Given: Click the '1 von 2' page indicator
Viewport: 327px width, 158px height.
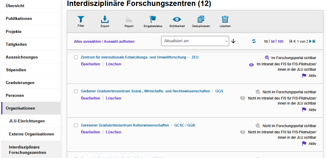Looking at the screenshot, I should [303, 42].
